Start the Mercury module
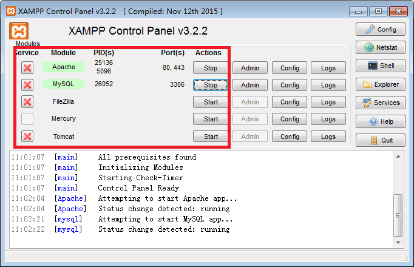Image resolution: width=414 pixels, height=267 pixels. [210, 119]
